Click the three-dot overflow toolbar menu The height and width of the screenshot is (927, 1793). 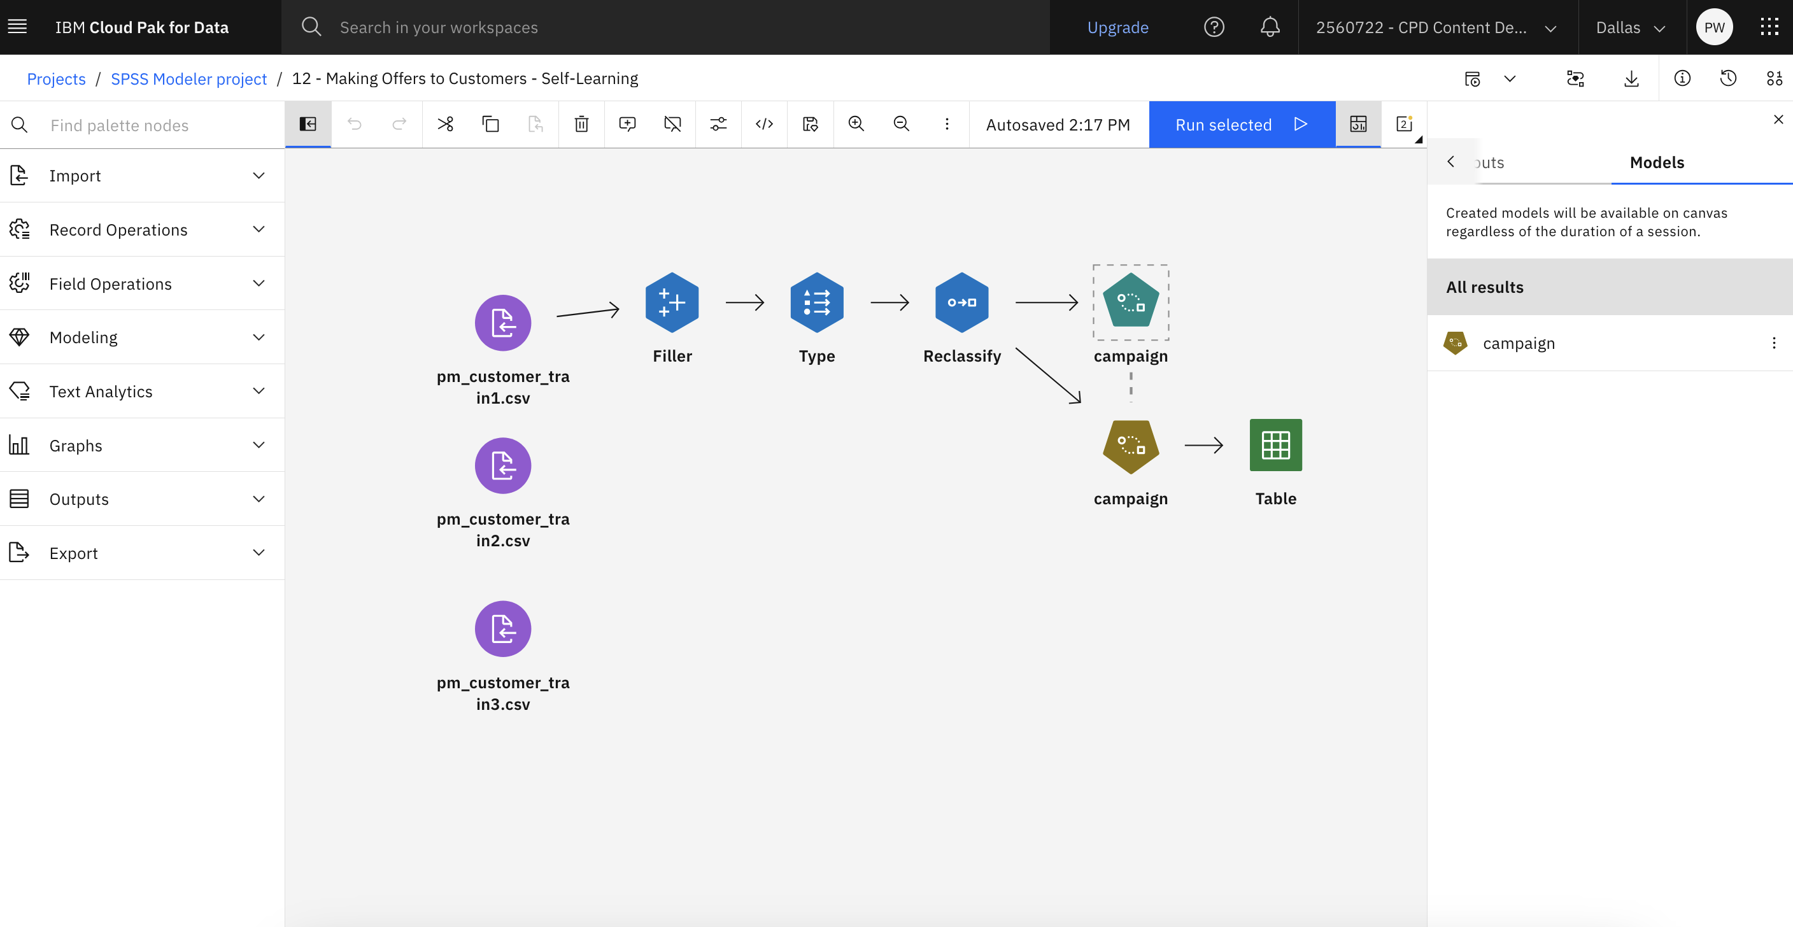(944, 123)
